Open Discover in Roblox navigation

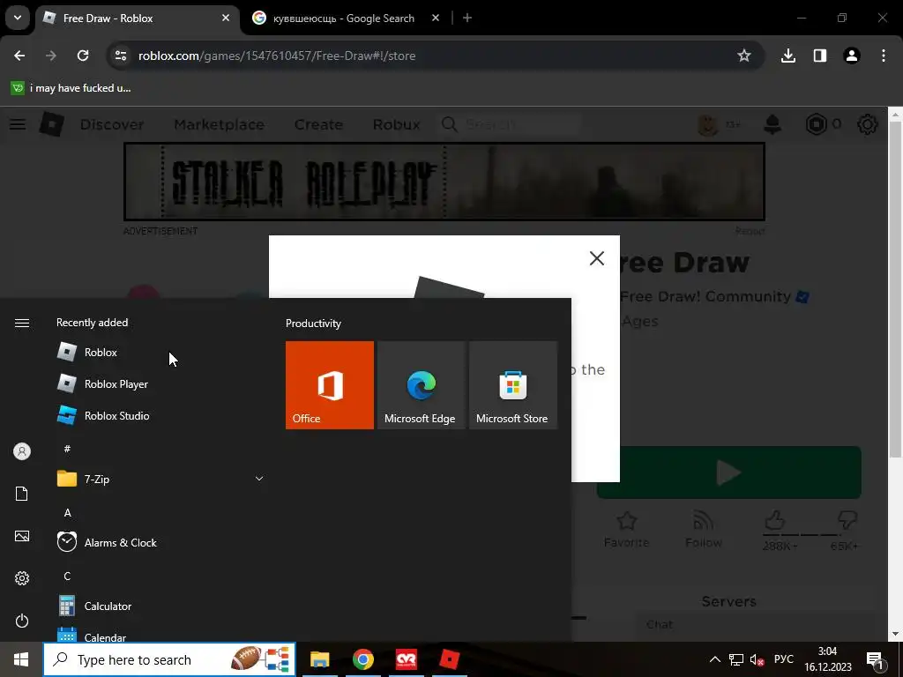click(112, 124)
